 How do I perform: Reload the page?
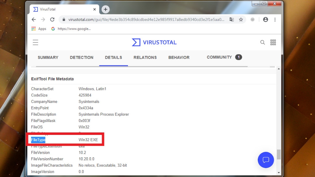(52, 20)
